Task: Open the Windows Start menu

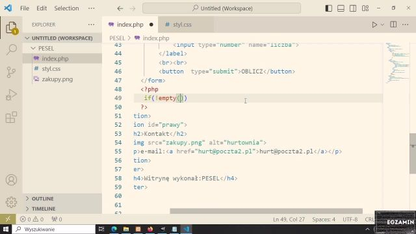Action: tap(6, 229)
